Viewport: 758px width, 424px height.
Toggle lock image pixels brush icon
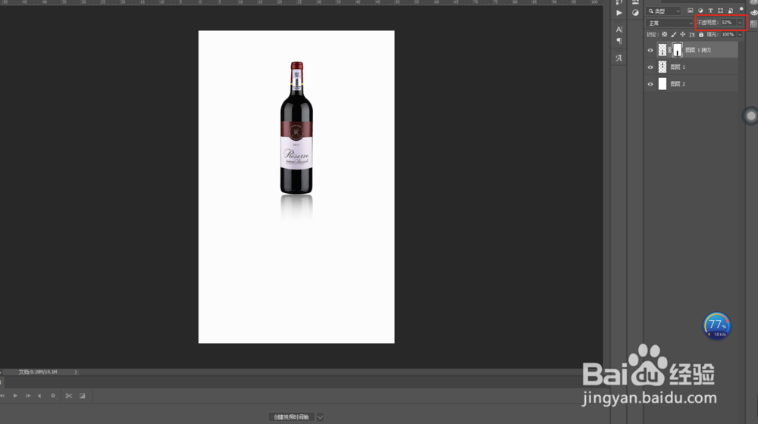[673, 34]
